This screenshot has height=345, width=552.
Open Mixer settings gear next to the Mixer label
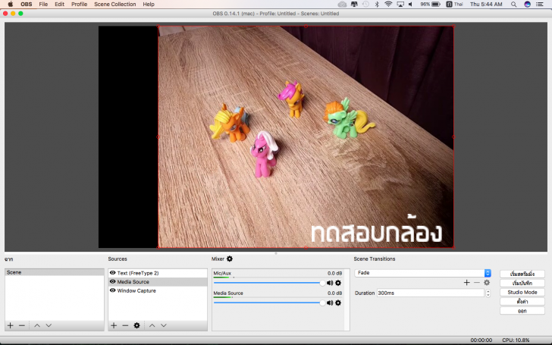pos(230,259)
